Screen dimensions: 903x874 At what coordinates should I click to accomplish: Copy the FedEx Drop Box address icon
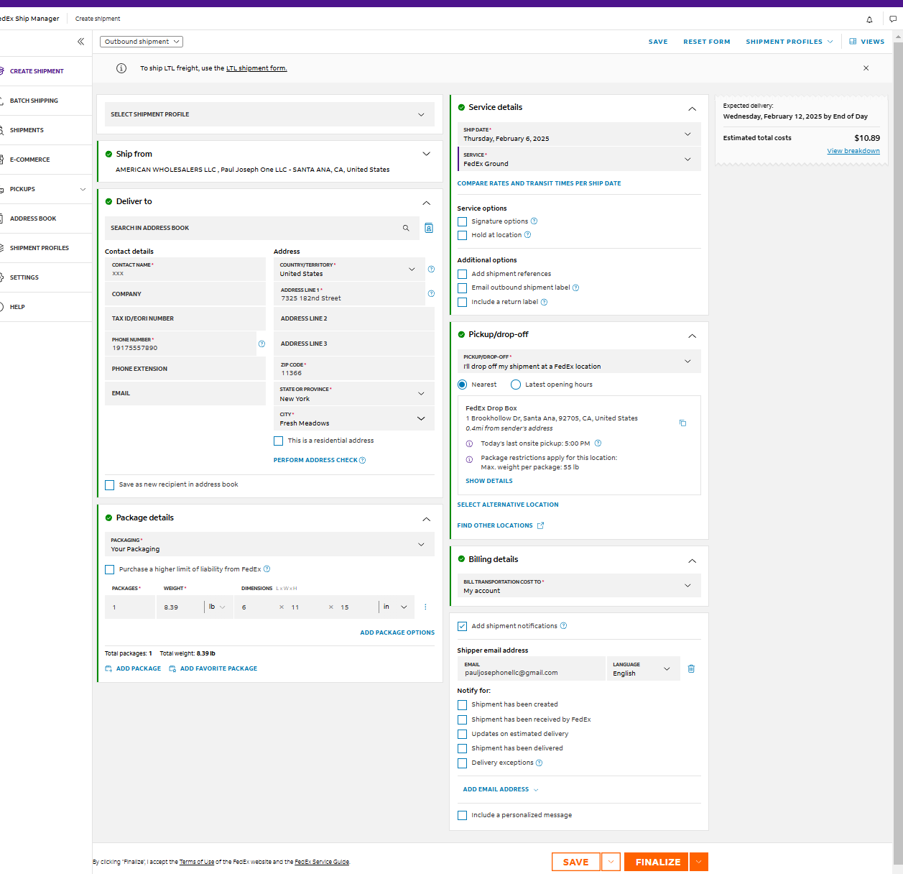point(682,423)
